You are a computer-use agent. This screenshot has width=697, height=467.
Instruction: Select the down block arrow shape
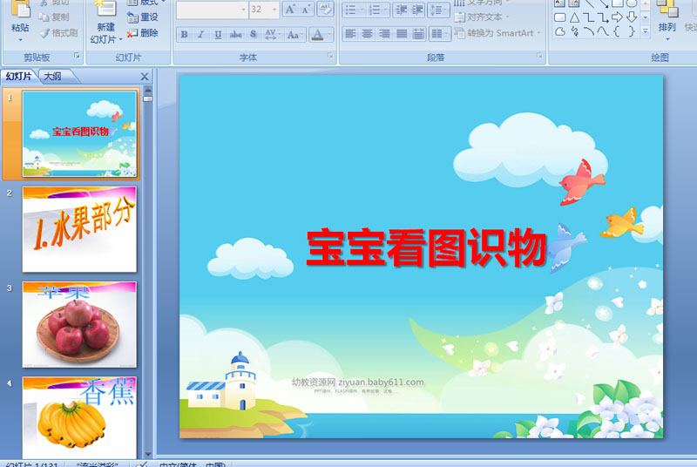tap(632, 17)
